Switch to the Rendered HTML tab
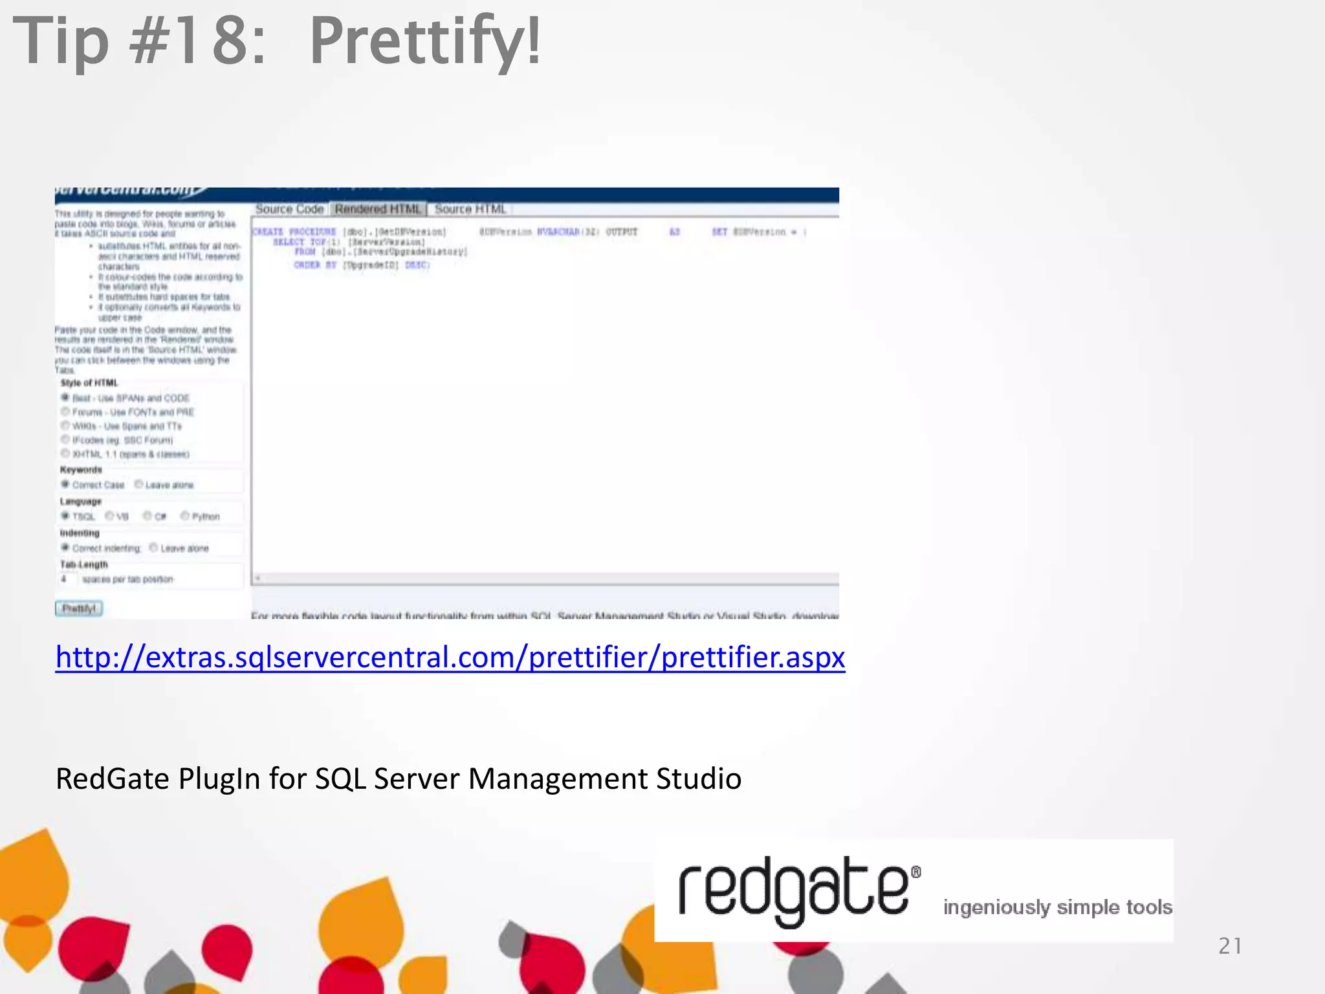The width and height of the screenshot is (1325, 994). click(378, 209)
